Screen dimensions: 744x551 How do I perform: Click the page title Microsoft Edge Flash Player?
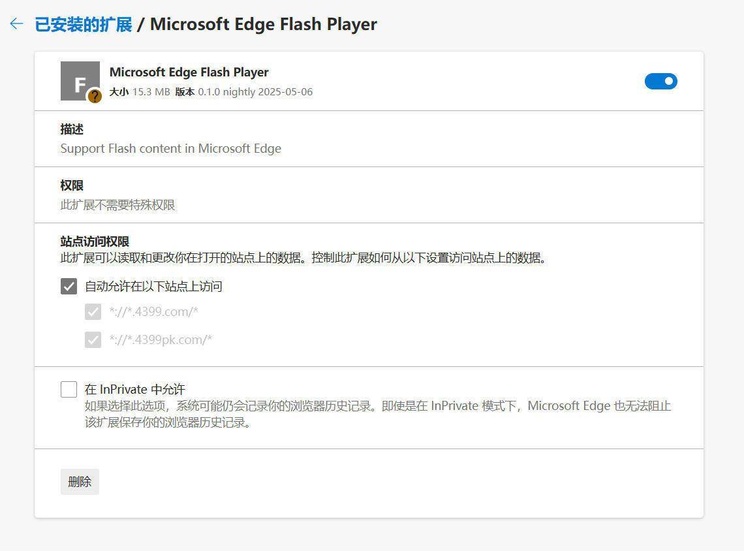pyautogui.click(x=264, y=24)
